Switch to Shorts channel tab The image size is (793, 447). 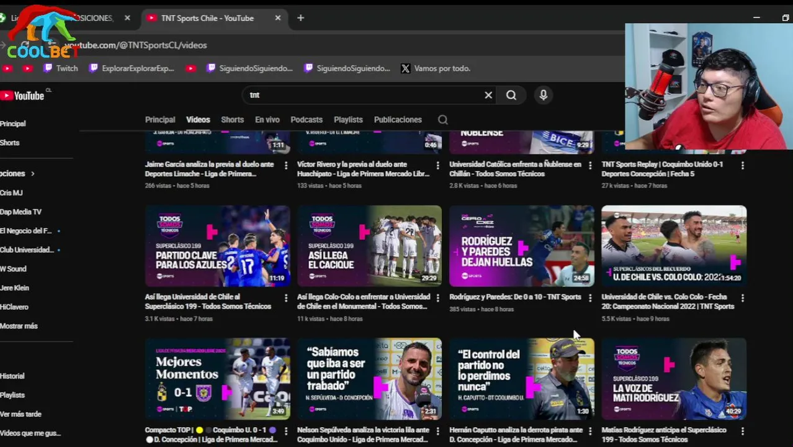click(x=232, y=120)
